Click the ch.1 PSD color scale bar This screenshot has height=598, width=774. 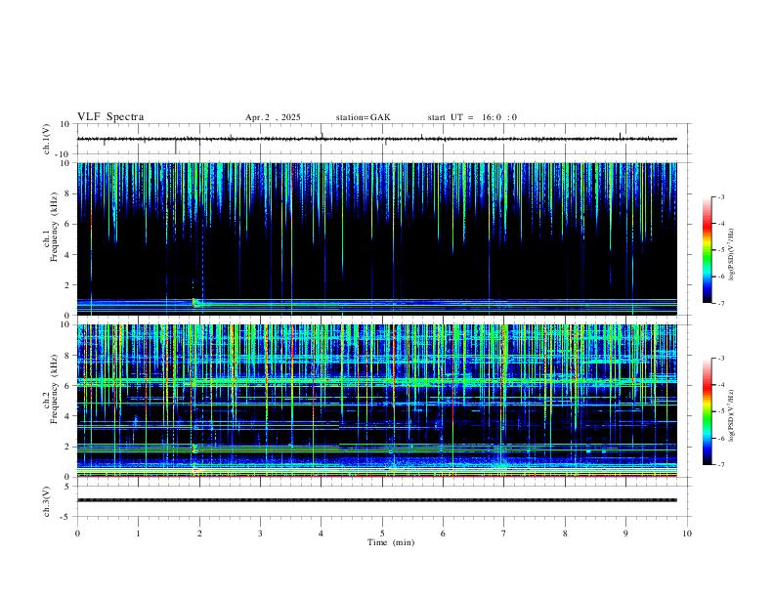click(707, 250)
